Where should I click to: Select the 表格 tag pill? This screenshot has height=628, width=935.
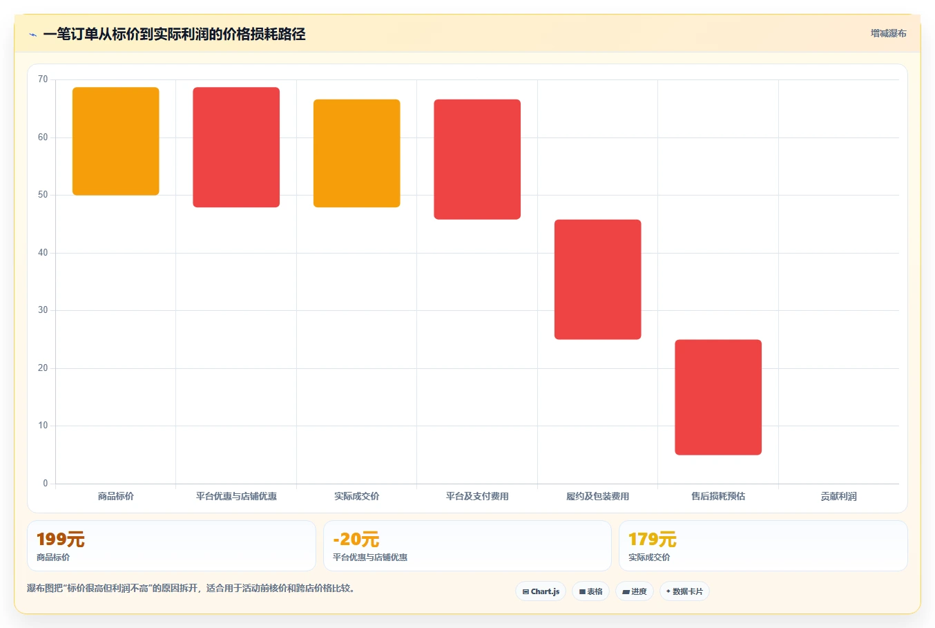[x=590, y=591]
